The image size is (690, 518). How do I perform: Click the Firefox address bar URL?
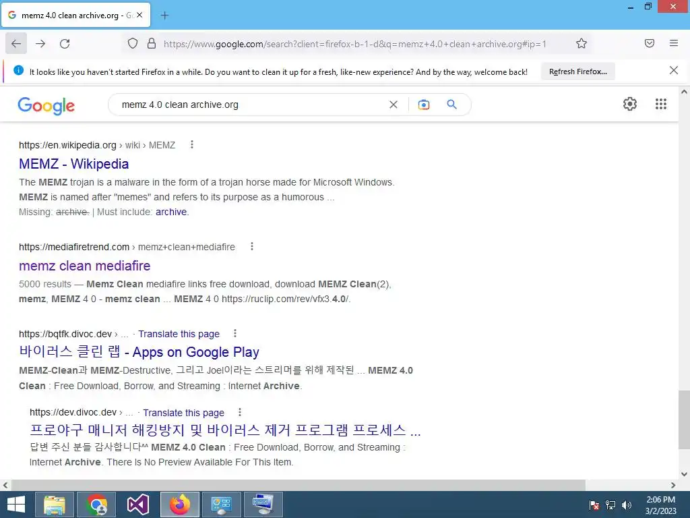tap(354, 44)
